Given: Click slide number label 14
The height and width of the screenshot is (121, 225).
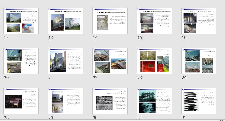Looking at the screenshot, I should [x=95, y=38].
